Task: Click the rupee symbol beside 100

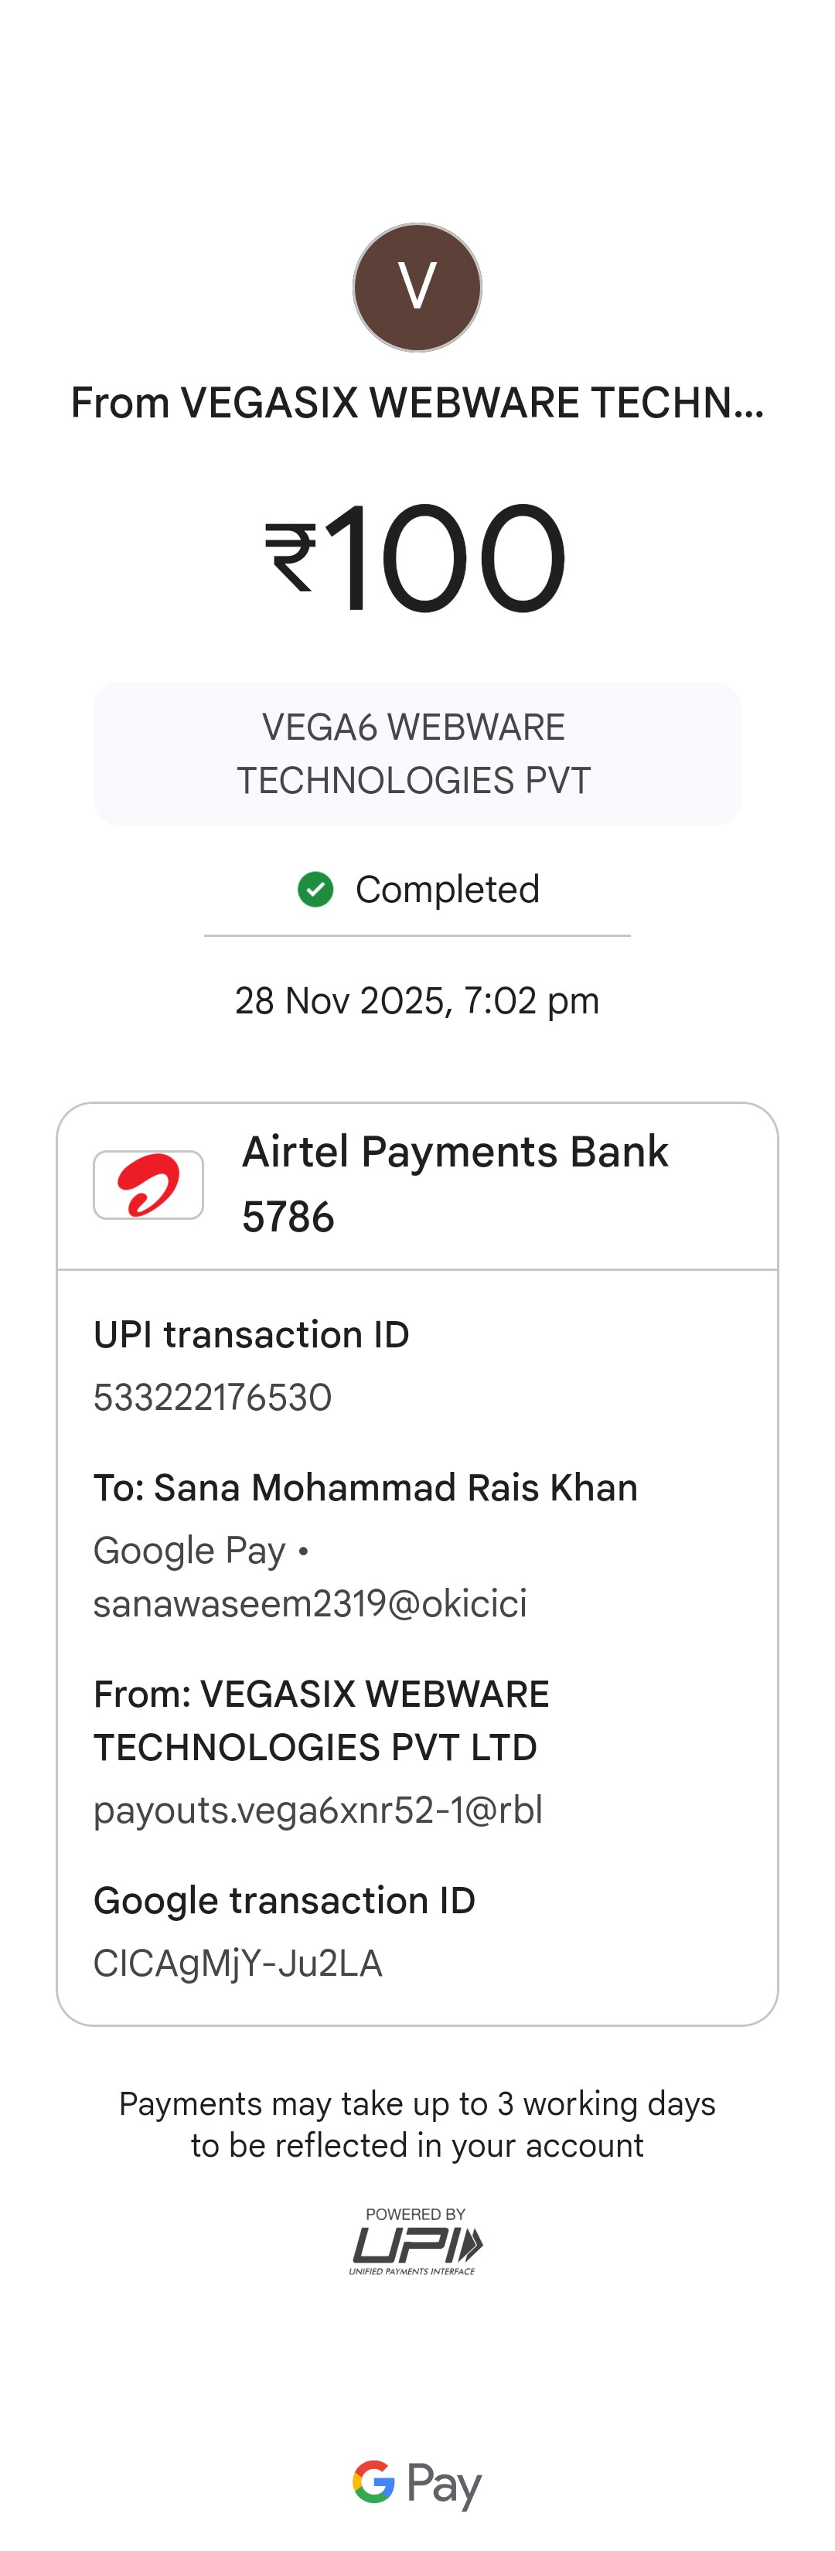Action: tap(290, 557)
